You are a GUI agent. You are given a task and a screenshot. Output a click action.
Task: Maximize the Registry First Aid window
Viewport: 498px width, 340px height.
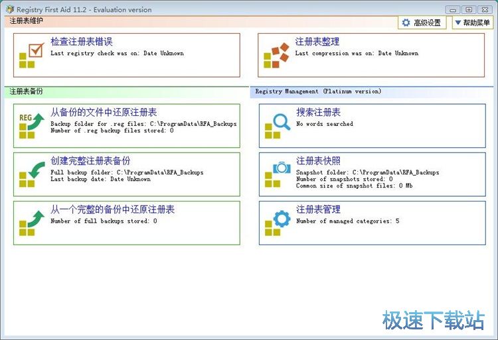pos(469,10)
